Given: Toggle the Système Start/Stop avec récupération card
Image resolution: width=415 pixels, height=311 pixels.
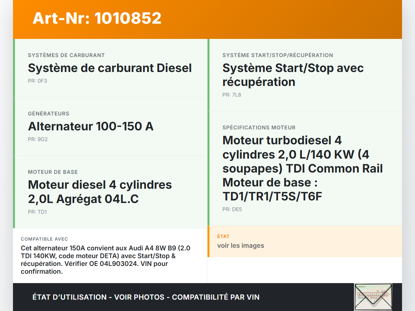Looking at the screenshot, I should [293, 75].
